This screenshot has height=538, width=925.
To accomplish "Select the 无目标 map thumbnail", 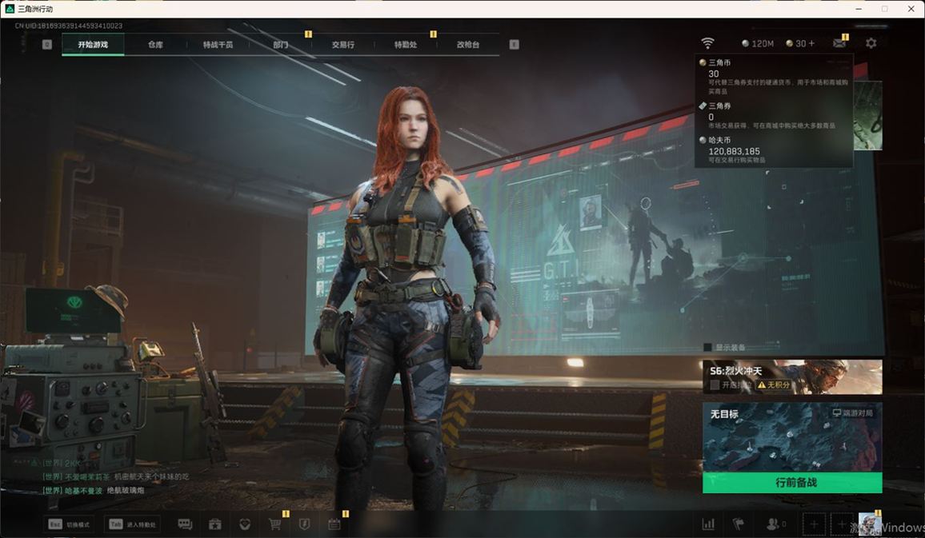I will [791, 436].
